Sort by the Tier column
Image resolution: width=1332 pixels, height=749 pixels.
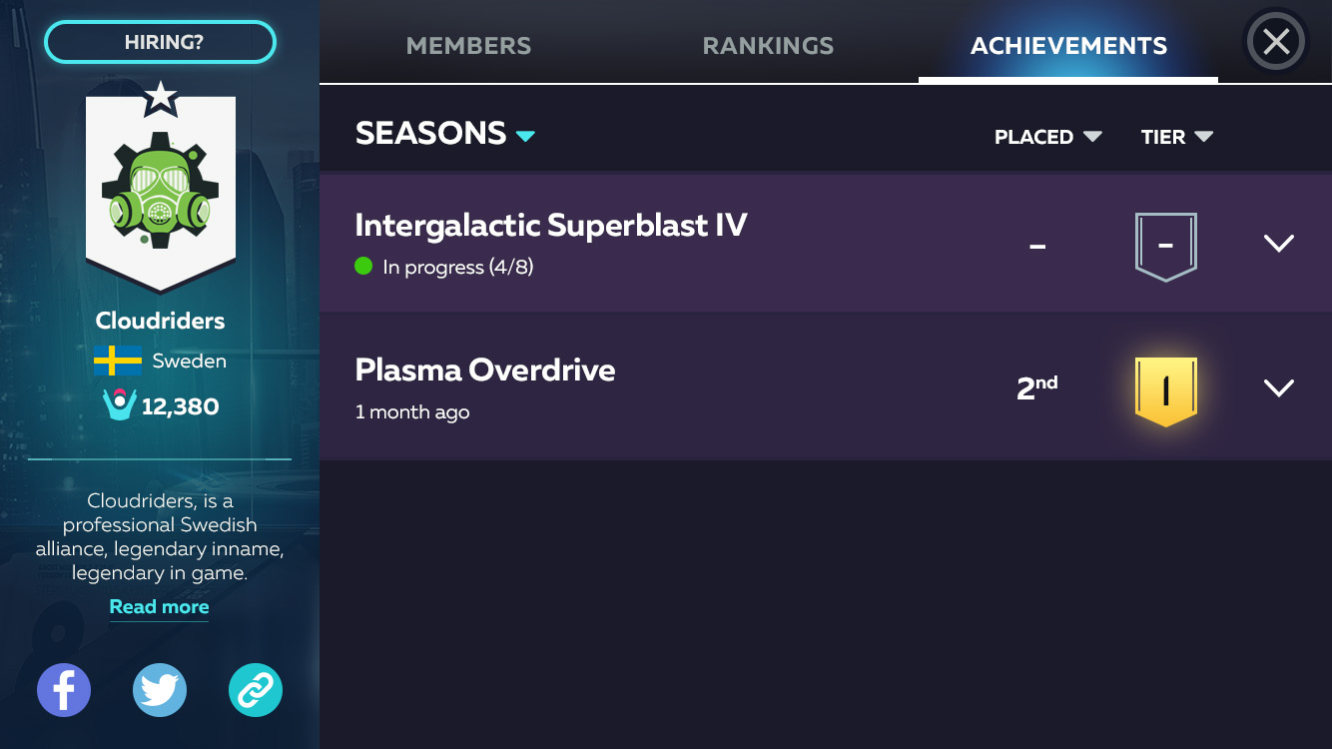1176,137
